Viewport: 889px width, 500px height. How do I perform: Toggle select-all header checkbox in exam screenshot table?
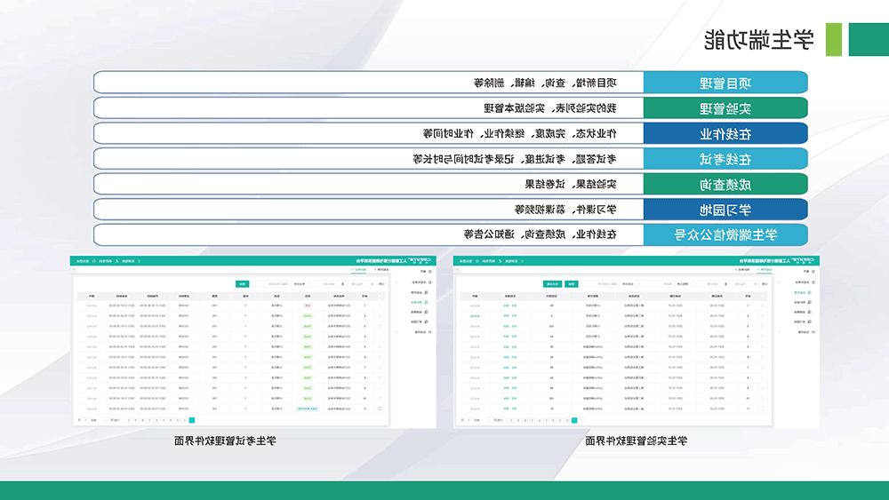point(380,296)
